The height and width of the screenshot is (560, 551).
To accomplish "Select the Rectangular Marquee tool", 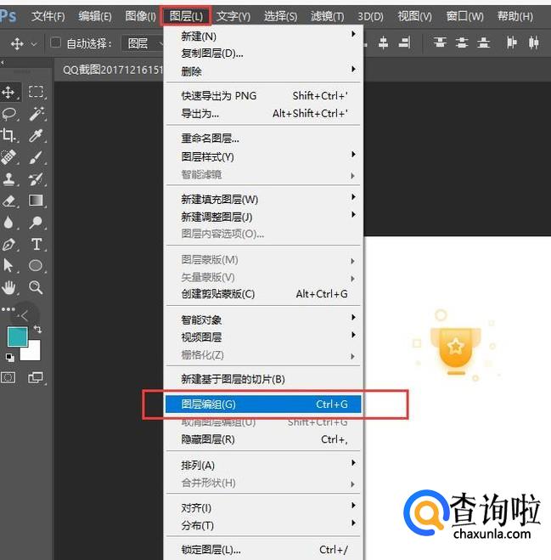I will pos(36,92).
